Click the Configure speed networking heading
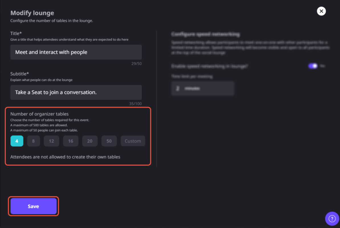Image resolution: width=340 pixels, height=228 pixels. click(205, 34)
